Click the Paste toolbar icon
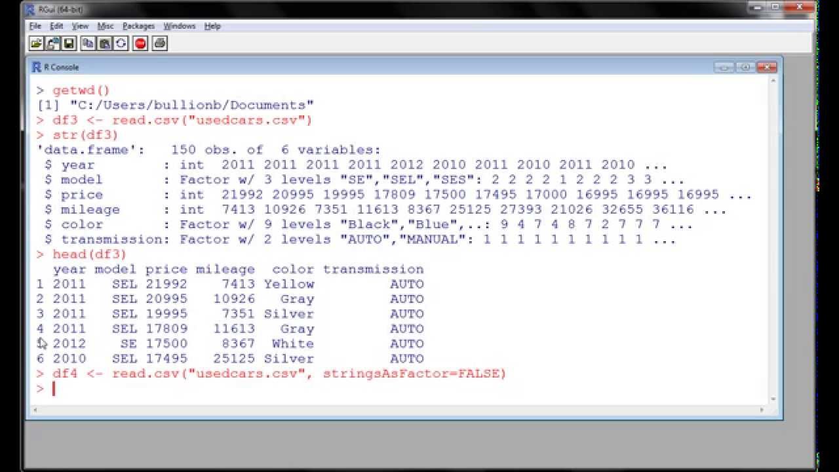This screenshot has height=472, width=839. click(105, 43)
